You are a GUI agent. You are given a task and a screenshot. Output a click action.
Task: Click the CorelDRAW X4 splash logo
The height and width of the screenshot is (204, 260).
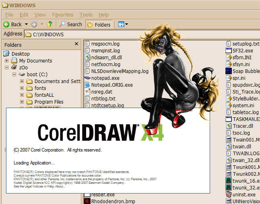(x=101, y=133)
